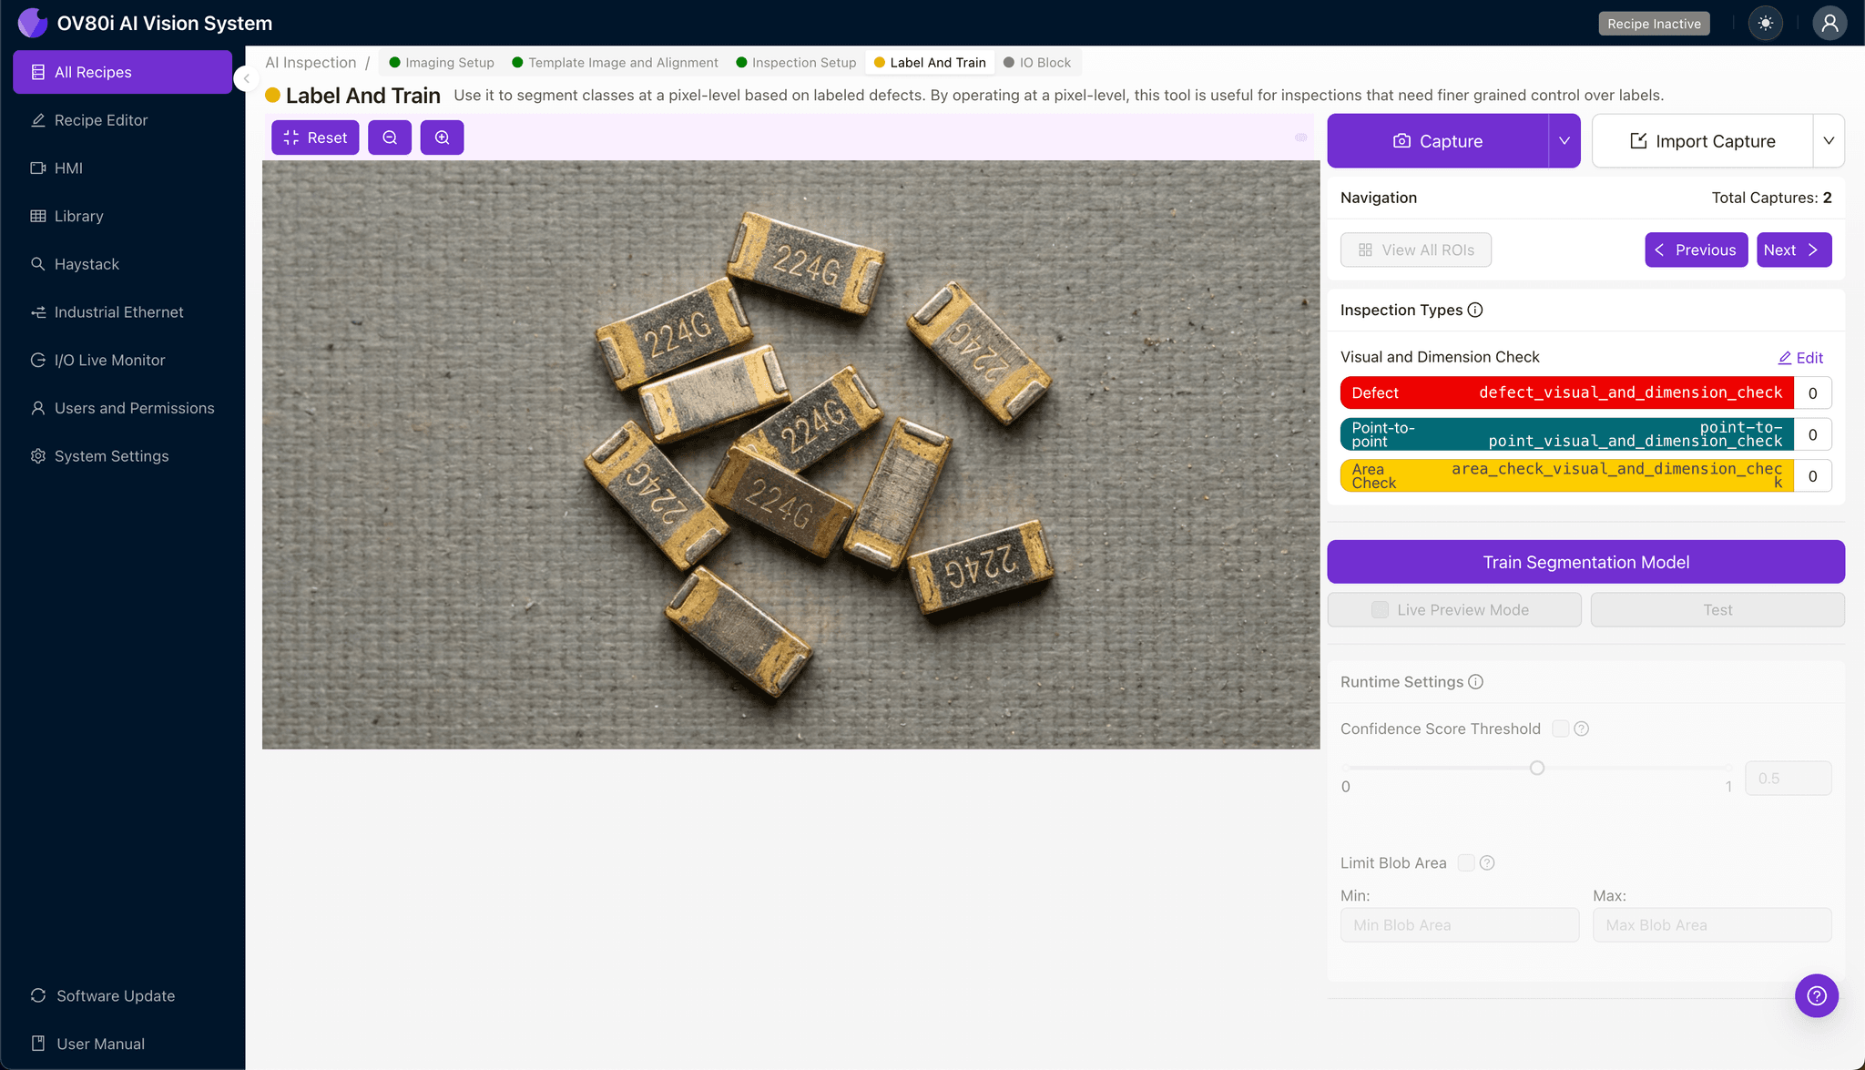Enable the Limit Blob Area checkbox
Viewport: 1865px width, 1070px height.
(1466, 862)
